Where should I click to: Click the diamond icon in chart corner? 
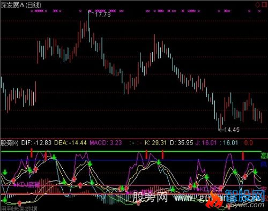[x=258, y=4]
